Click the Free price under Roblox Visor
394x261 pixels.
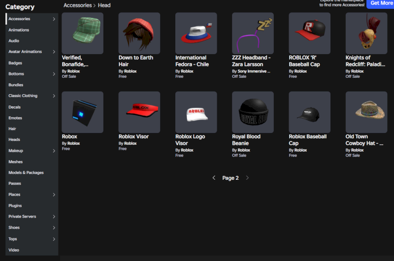pos(123,149)
